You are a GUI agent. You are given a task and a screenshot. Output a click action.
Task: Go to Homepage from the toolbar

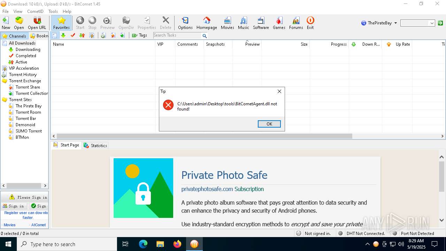[207, 23]
